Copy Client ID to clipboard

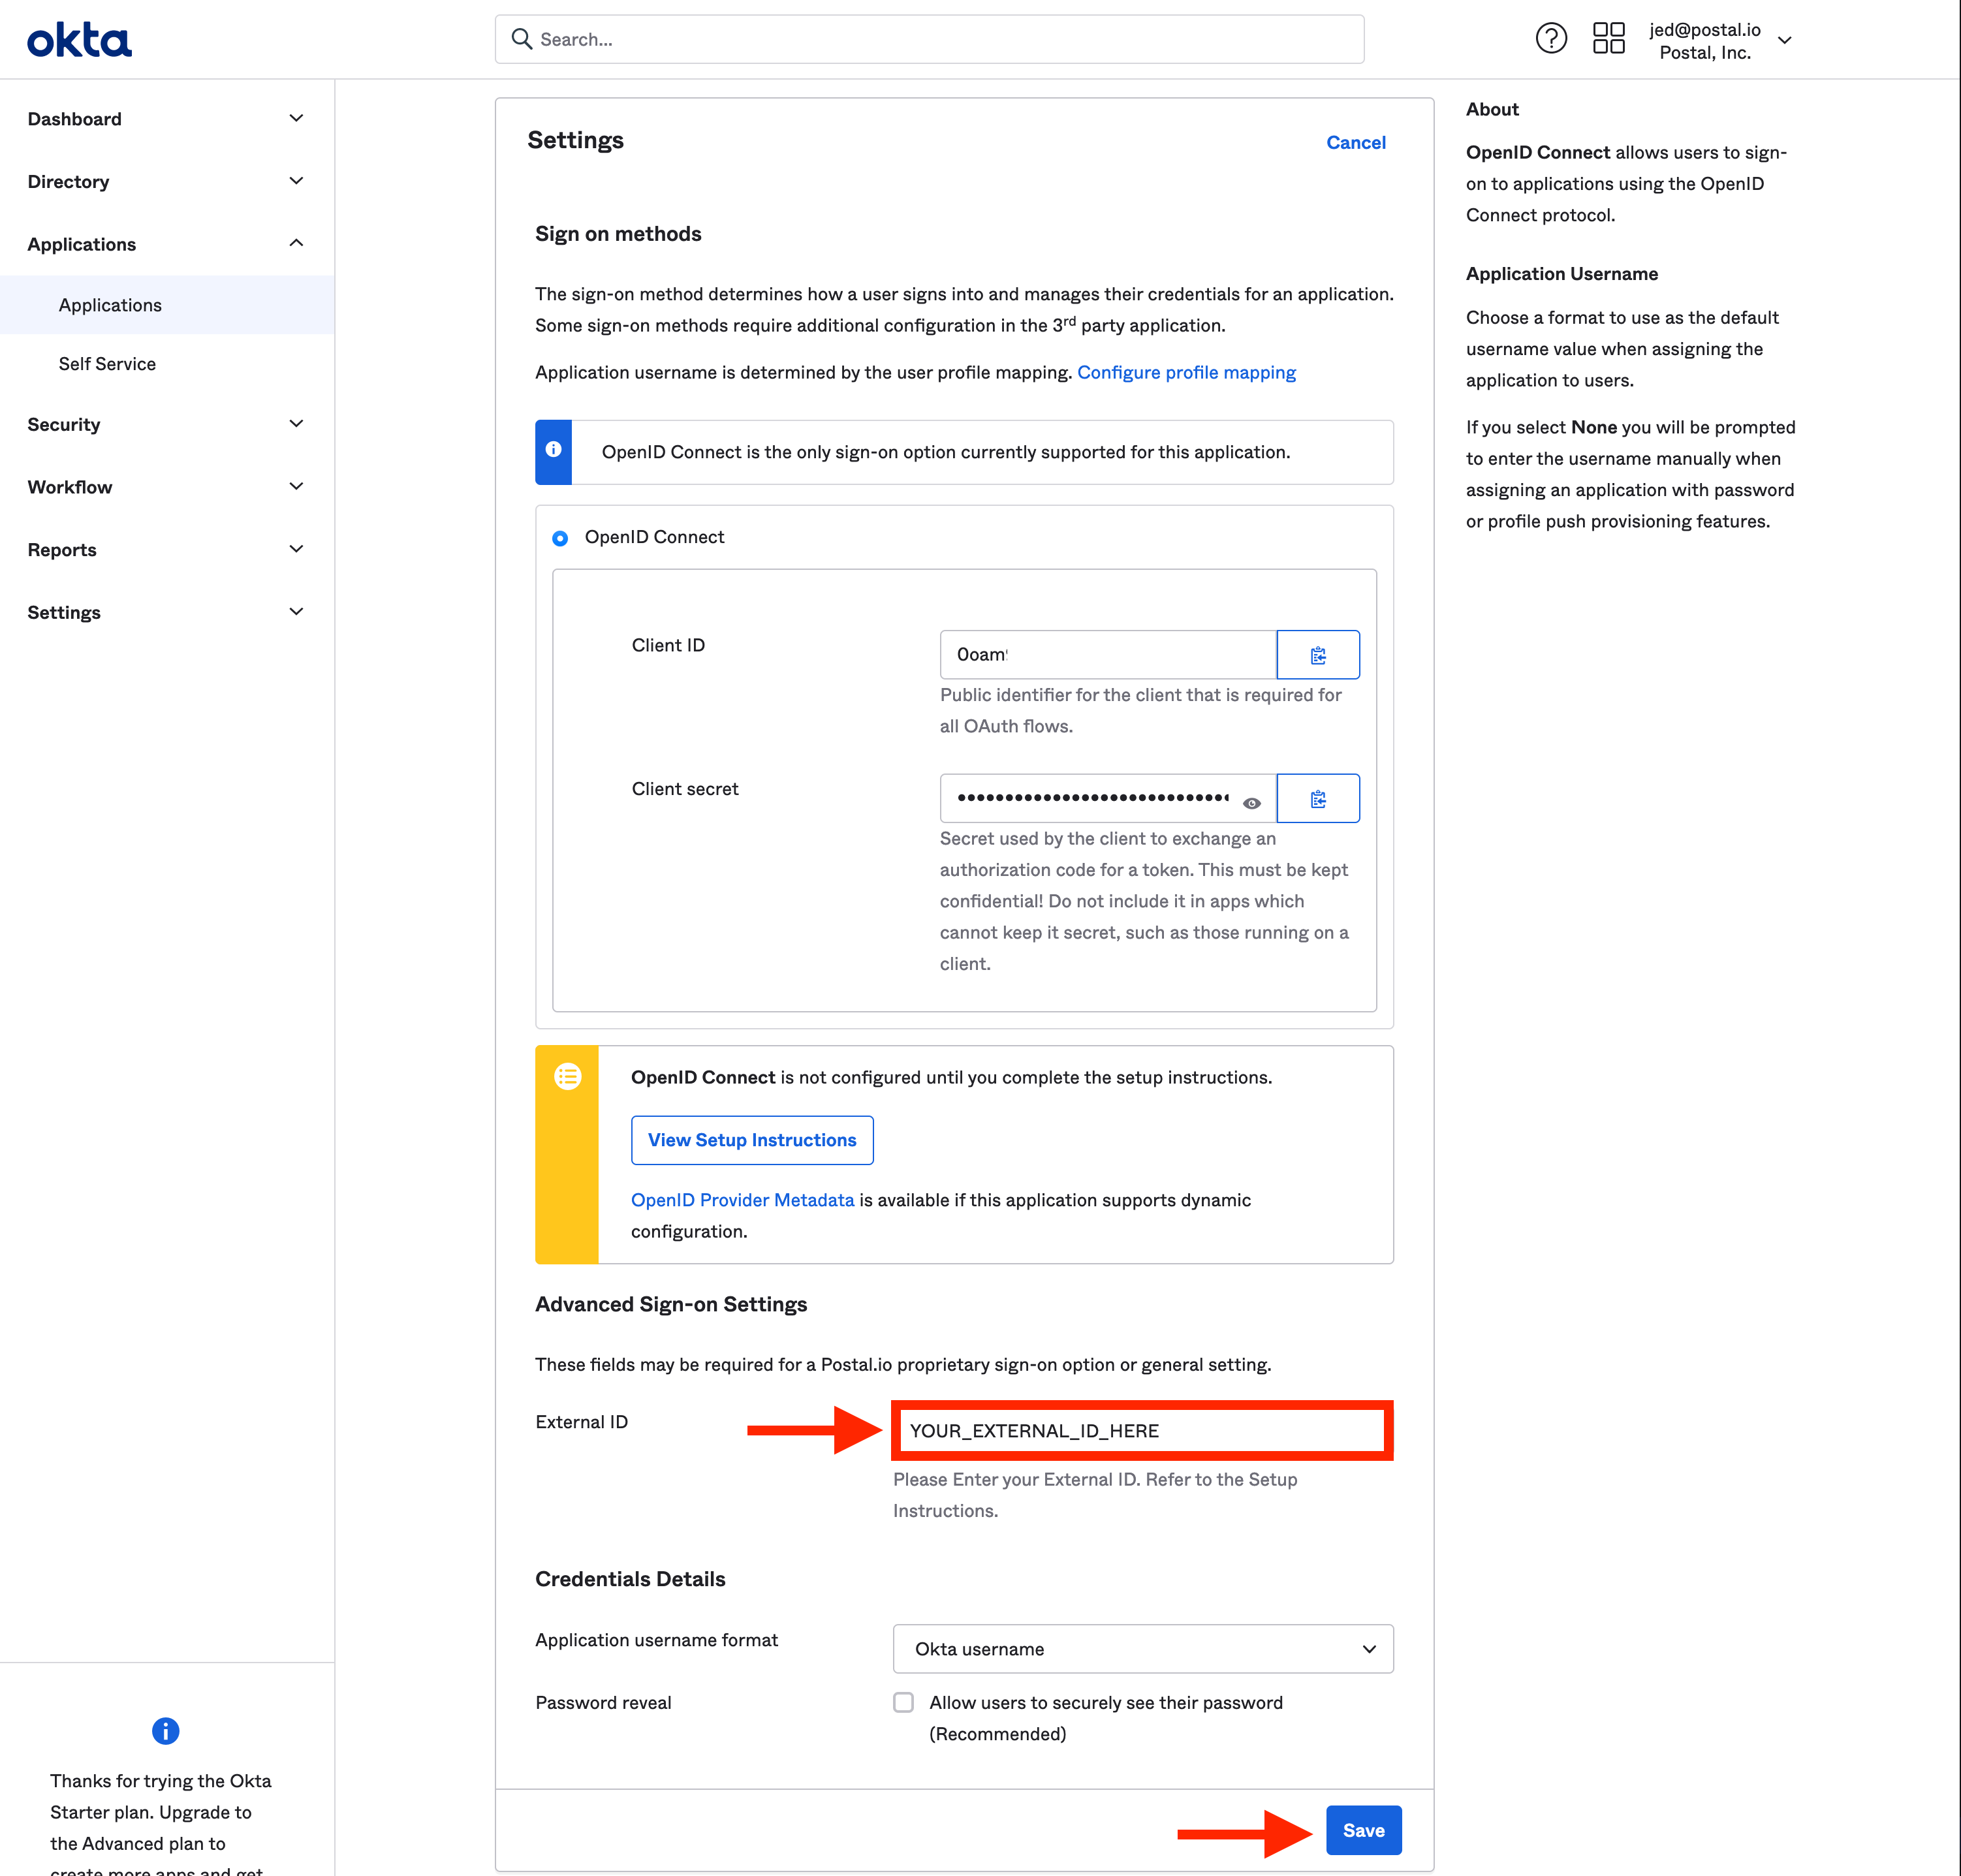[1317, 655]
